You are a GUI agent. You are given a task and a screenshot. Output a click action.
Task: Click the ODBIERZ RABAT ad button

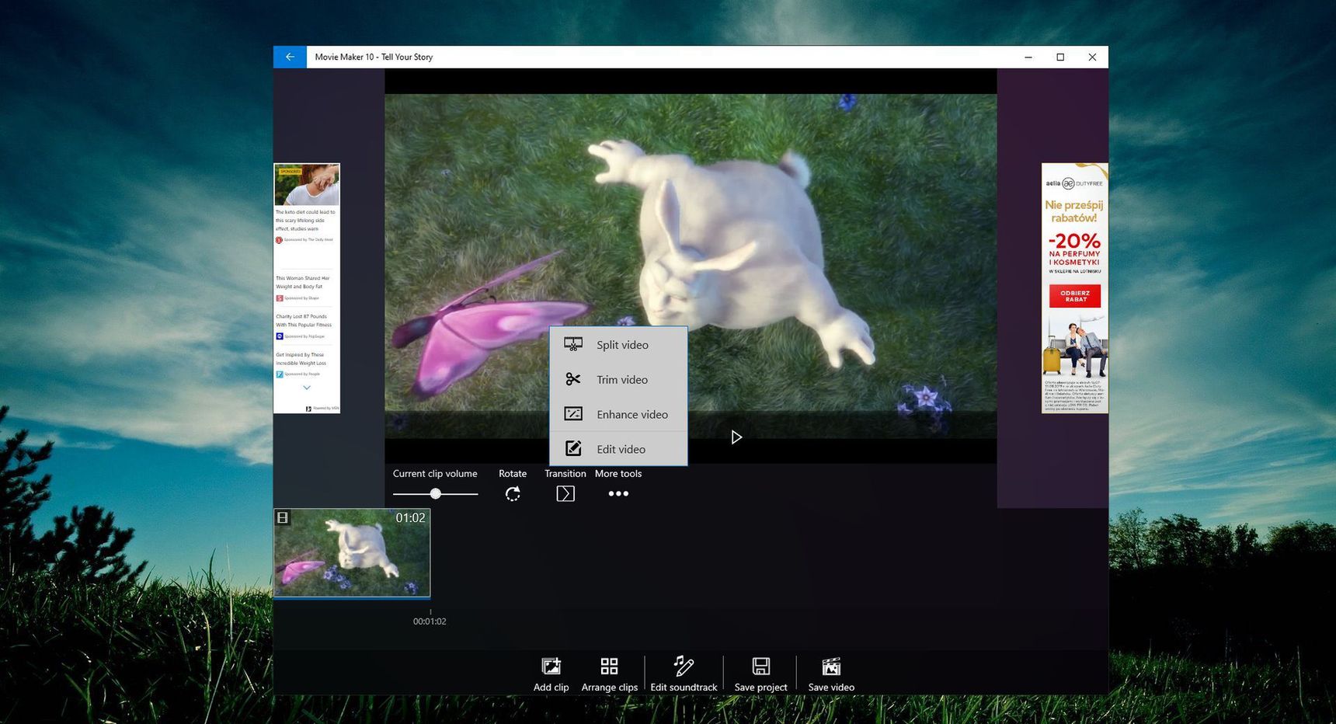1075,296
